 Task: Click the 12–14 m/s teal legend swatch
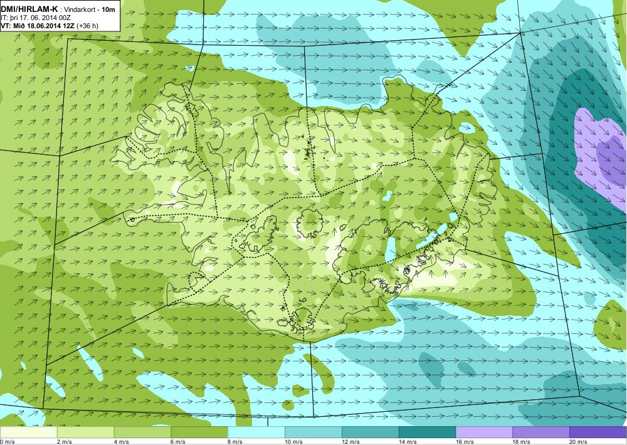point(371,432)
